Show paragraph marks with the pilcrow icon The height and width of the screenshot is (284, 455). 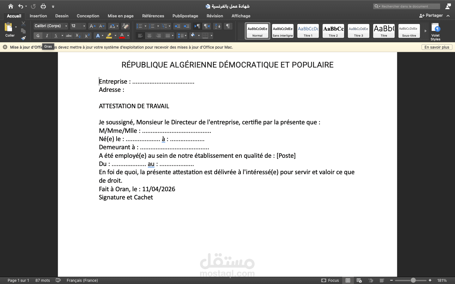[228, 26]
